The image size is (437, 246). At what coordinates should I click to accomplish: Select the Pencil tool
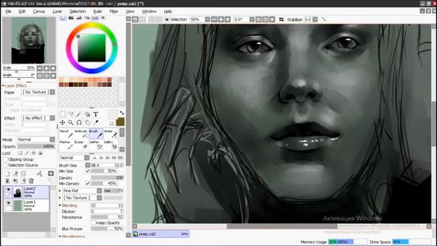[x=66, y=134]
